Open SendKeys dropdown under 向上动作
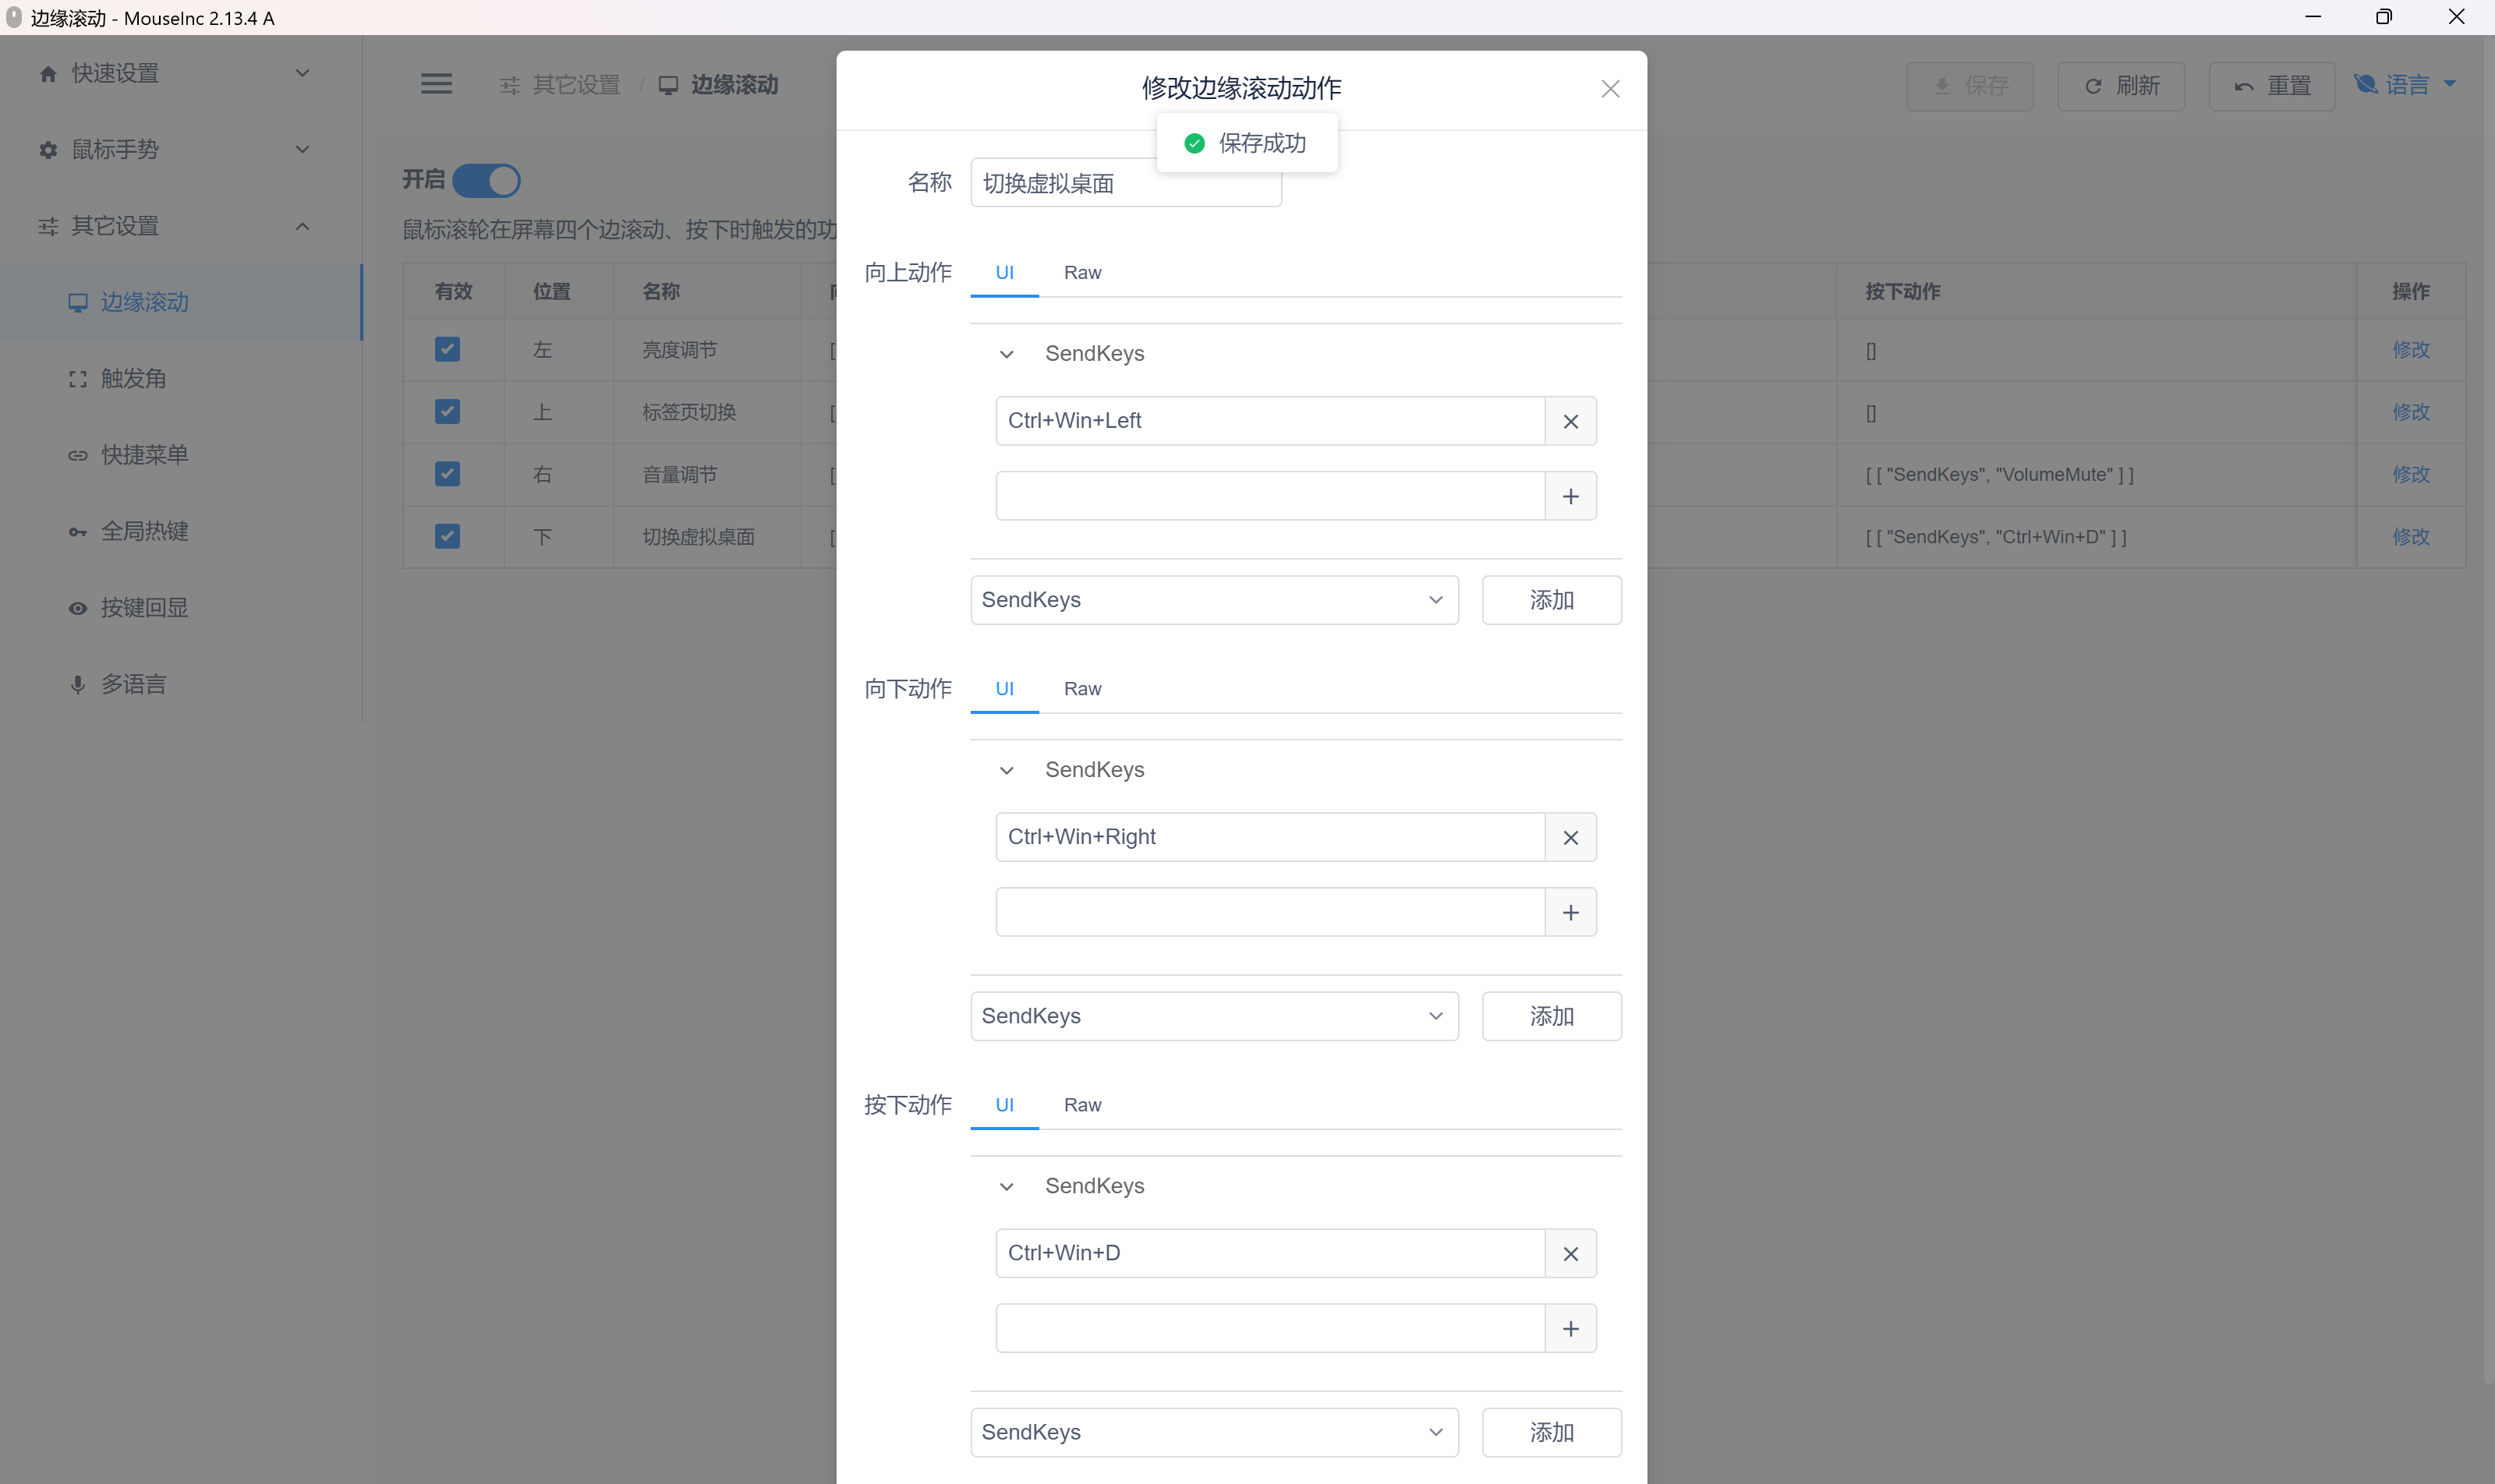Viewport: 2495px width, 1484px height. click(x=1213, y=600)
